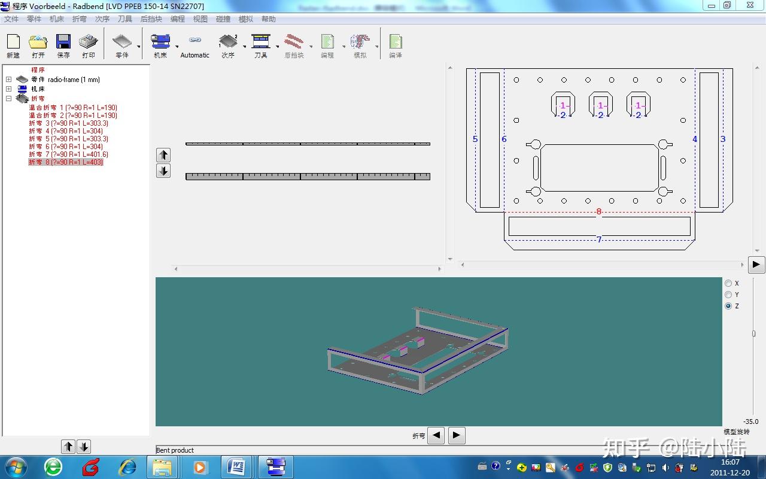Open a file with the 打开 icon
Image resolution: width=766 pixels, height=479 pixels.
38,46
